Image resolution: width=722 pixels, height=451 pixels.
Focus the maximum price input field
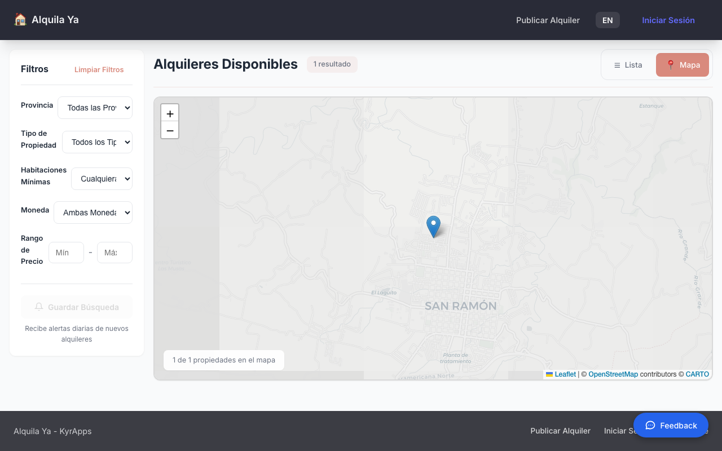coord(115,253)
